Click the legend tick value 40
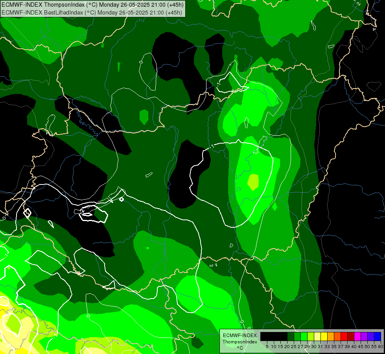This screenshot has height=354, width=385. (x=354, y=347)
